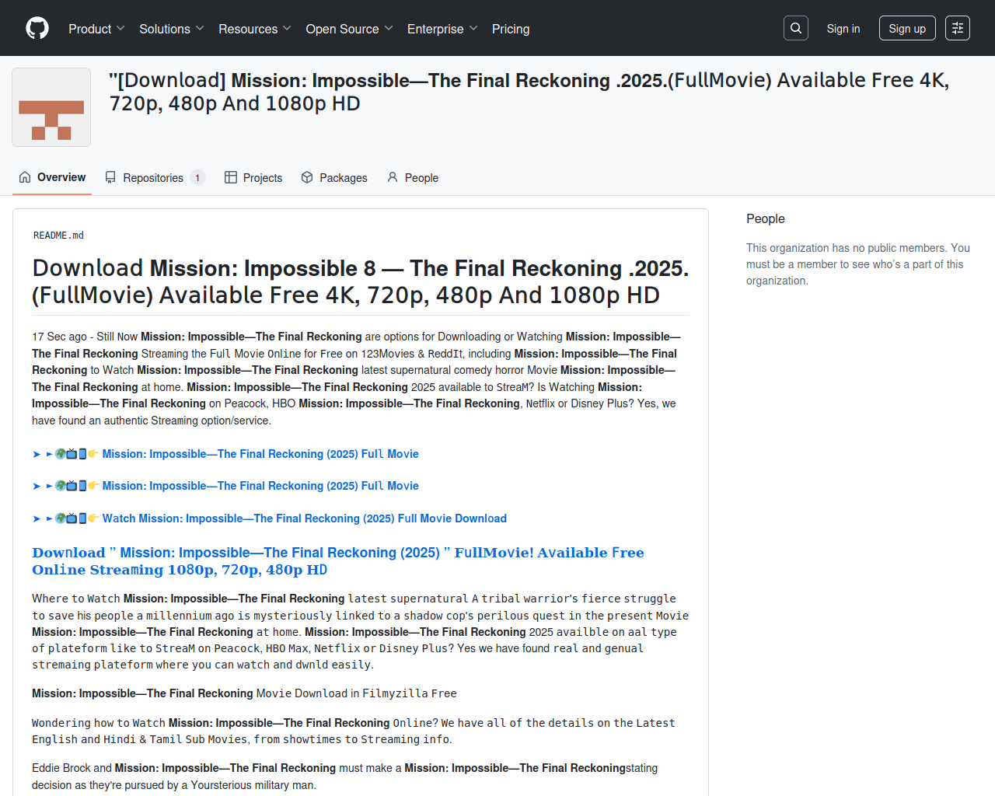
Task: Click the People sidebar heading
Action: click(x=766, y=219)
